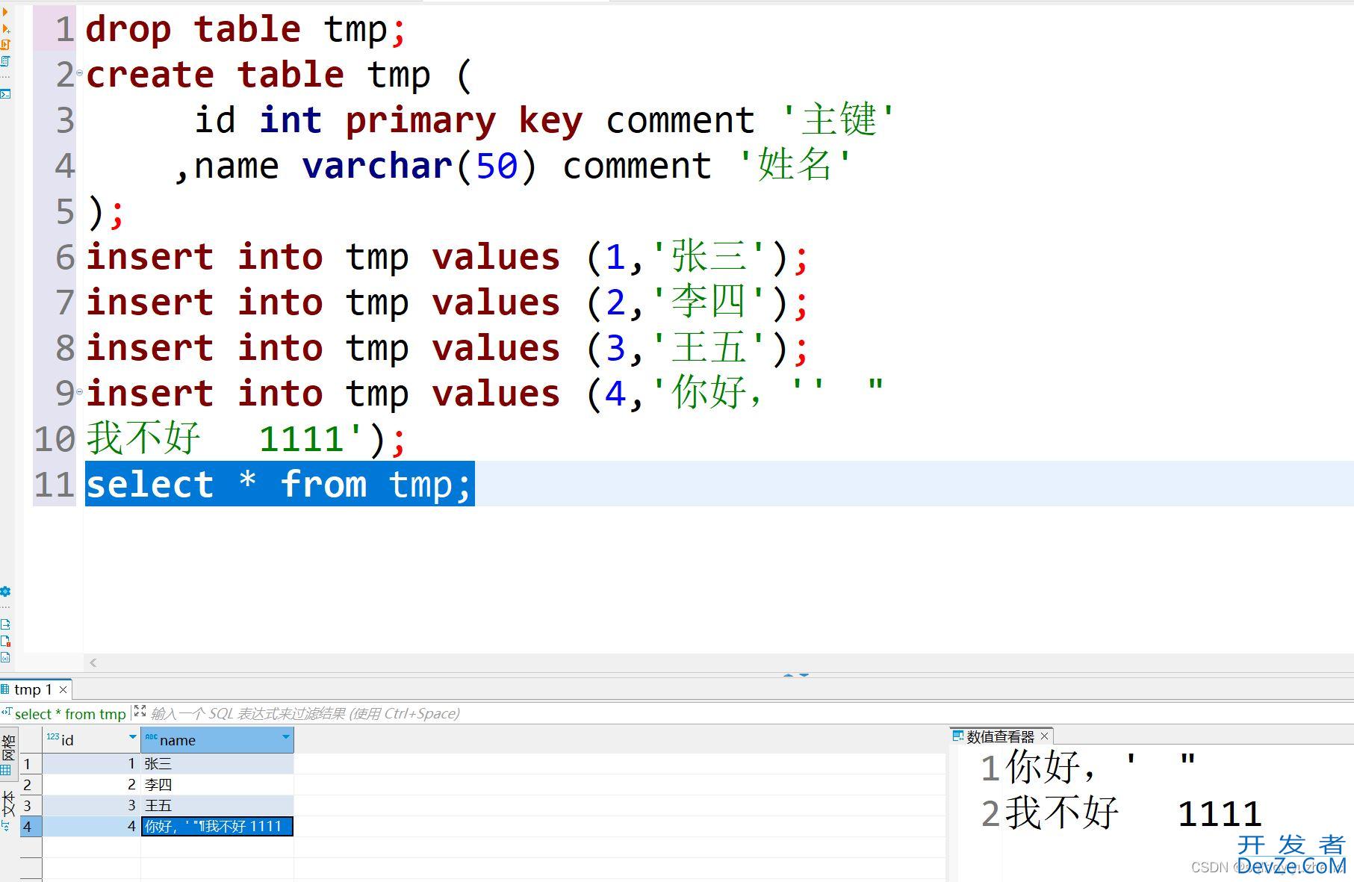Click the 'varchar(50)' type in line 4

click(419, 166)
